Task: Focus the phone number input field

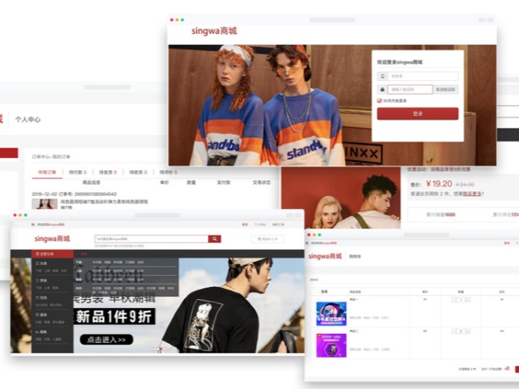Action: point(423,76)
